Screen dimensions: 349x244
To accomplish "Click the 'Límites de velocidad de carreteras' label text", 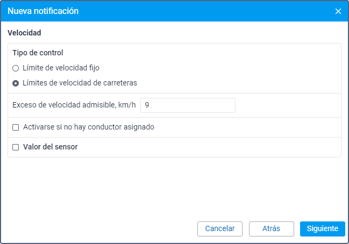I will (x=80, y=83).
